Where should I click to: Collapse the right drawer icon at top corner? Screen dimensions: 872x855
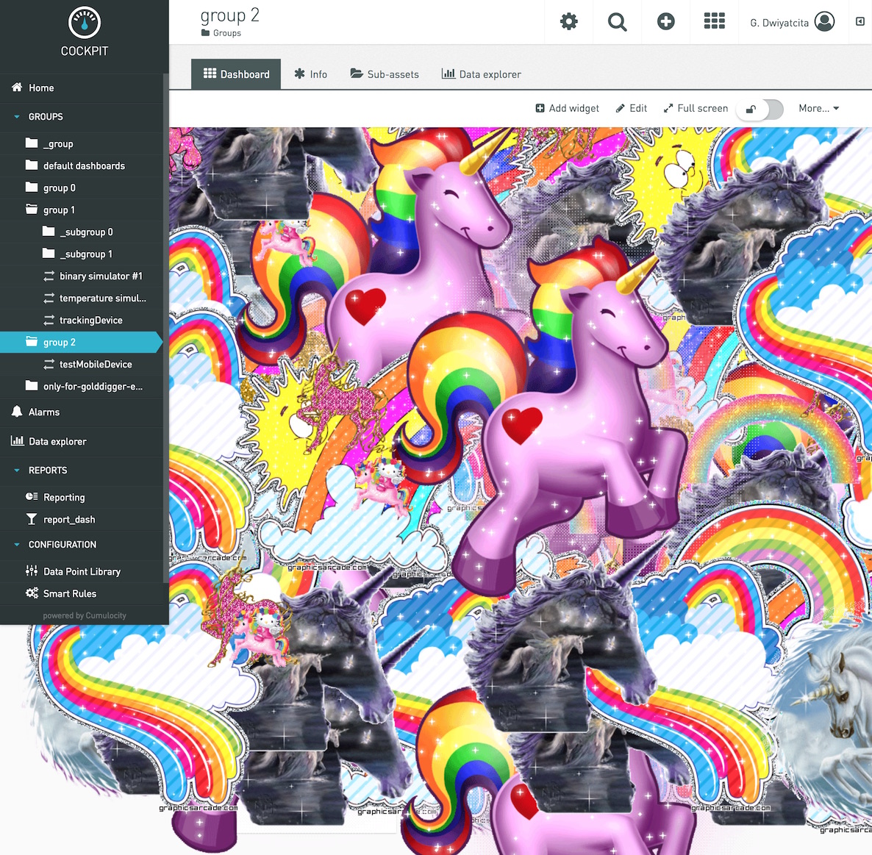pyautogui.click(x=860, y=21)
